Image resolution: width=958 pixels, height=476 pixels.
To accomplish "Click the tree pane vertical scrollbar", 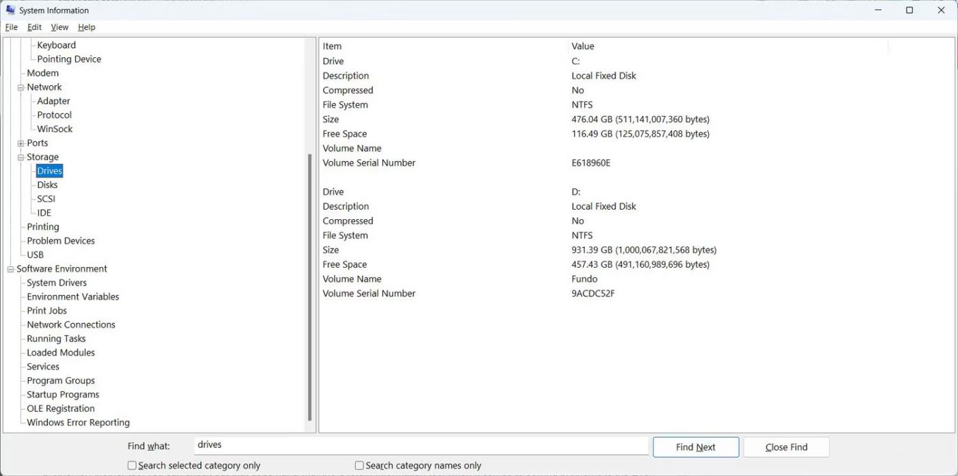I will (x=310, y=287).
